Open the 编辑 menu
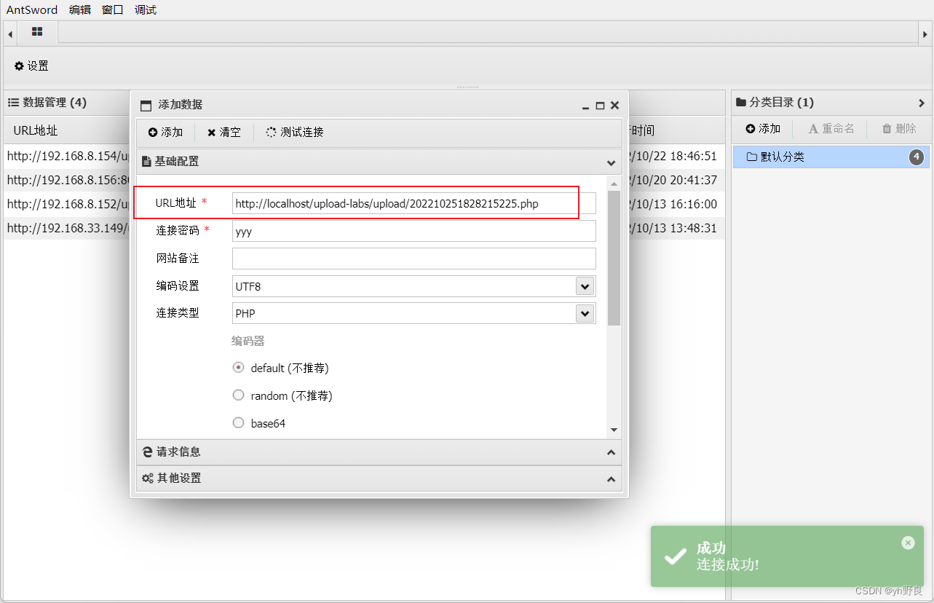Image resolution: width=934 pixels, height=603 pixels. click(80, 9)
